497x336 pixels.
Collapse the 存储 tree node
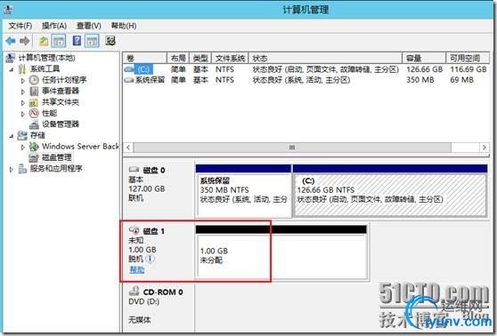12,136
